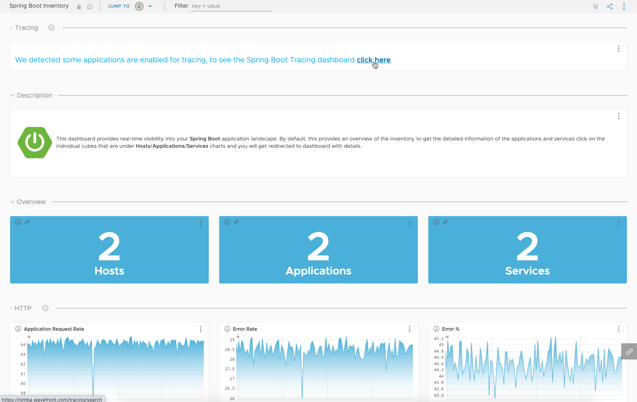Viewport: 637px width, 402px height.
Task: Open the tracing notice panel options menu
Action: [618, 49]
